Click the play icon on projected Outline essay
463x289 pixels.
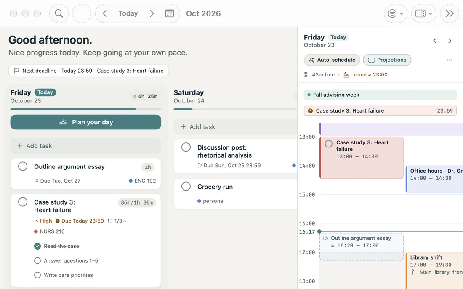pyautogui.click(x=325, y=238)
